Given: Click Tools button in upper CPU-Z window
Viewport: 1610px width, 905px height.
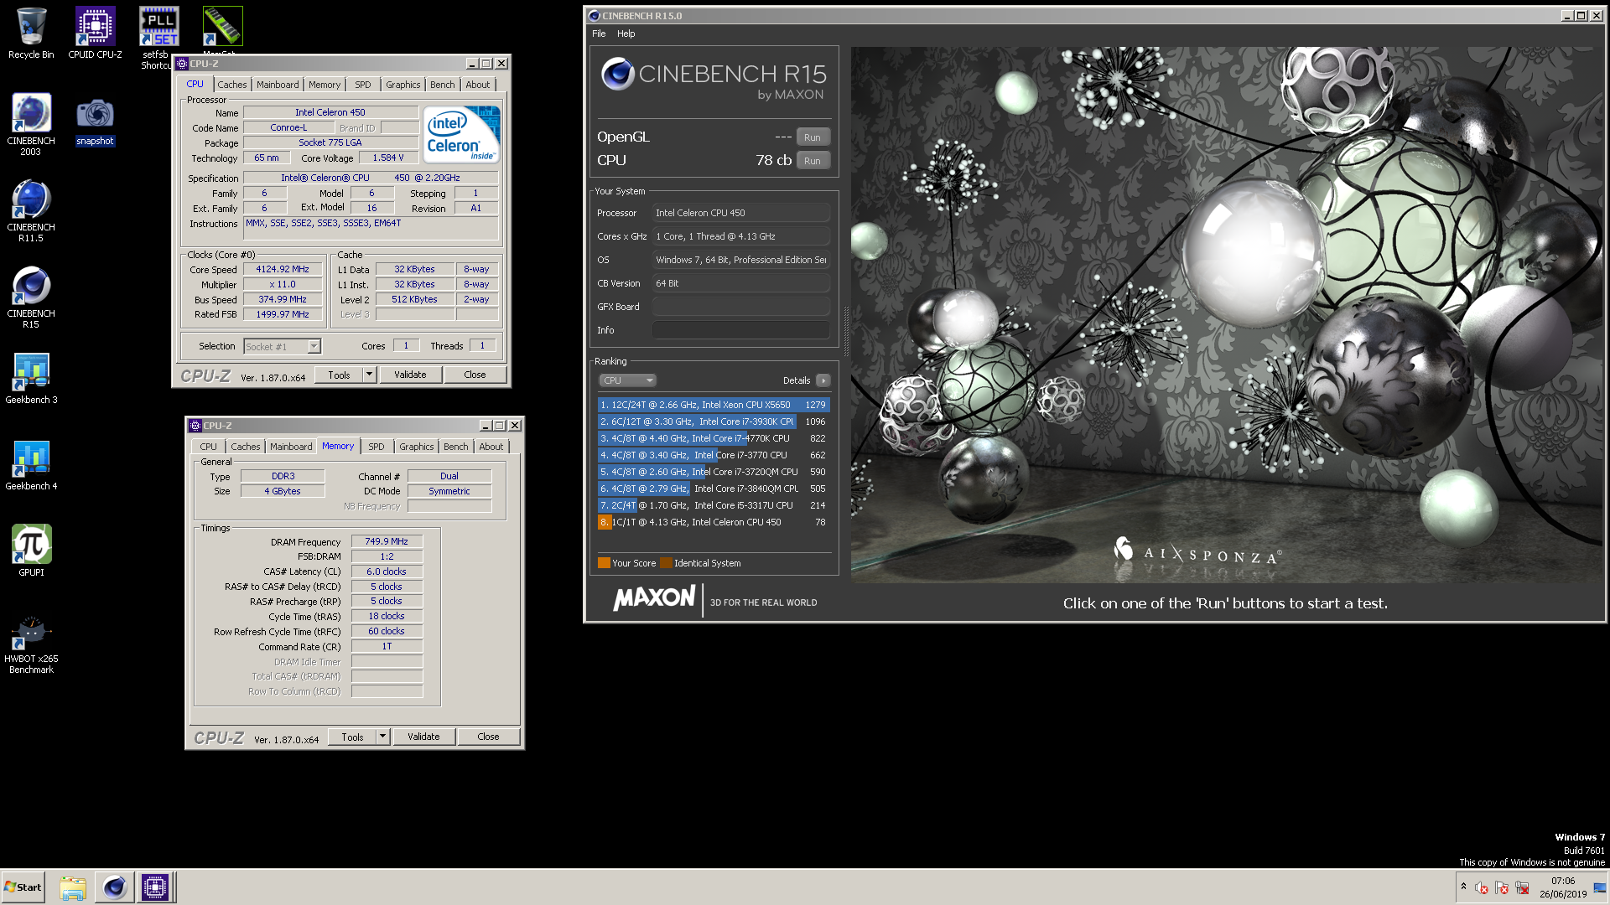Looking at the screenshot, I should point(339,375).
